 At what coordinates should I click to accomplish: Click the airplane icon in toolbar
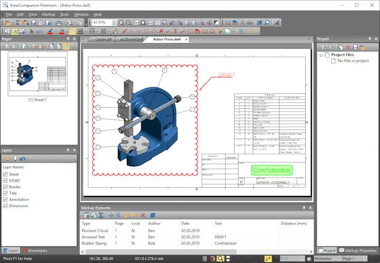click(x=259, y=22)
